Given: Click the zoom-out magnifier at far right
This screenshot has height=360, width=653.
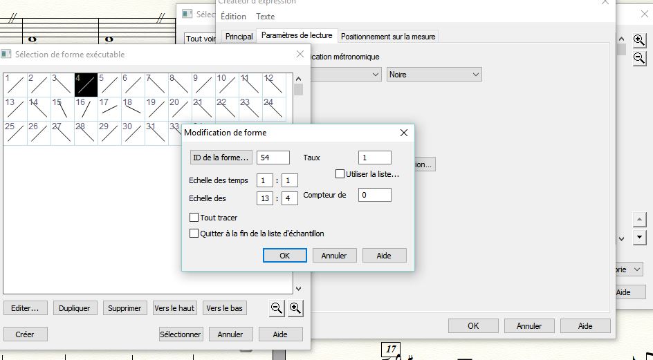Looking at the screenshot, I should point(639,58).
